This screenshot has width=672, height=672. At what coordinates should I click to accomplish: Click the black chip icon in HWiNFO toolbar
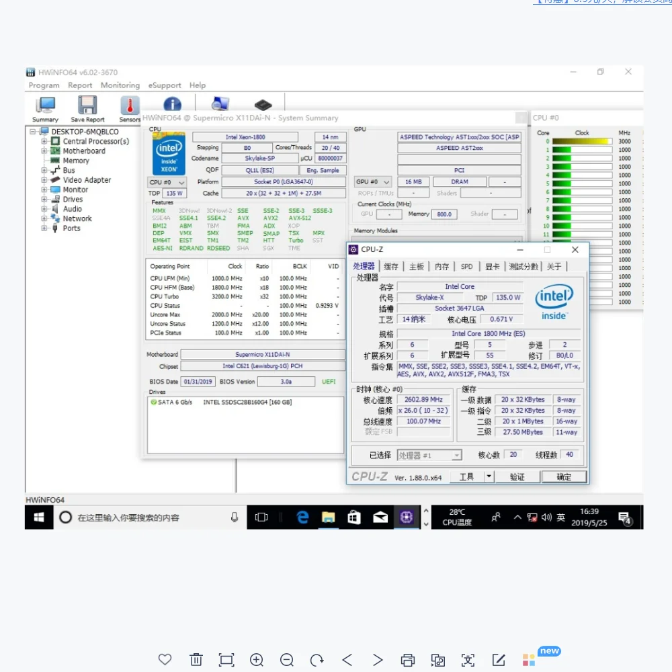(263, 104)
